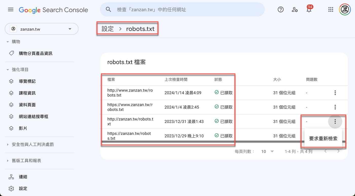Click the 上次檢查時間 column header

(176, 79)
